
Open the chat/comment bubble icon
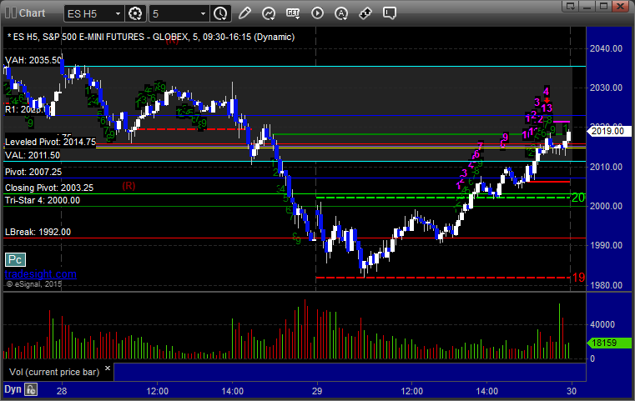389,13
